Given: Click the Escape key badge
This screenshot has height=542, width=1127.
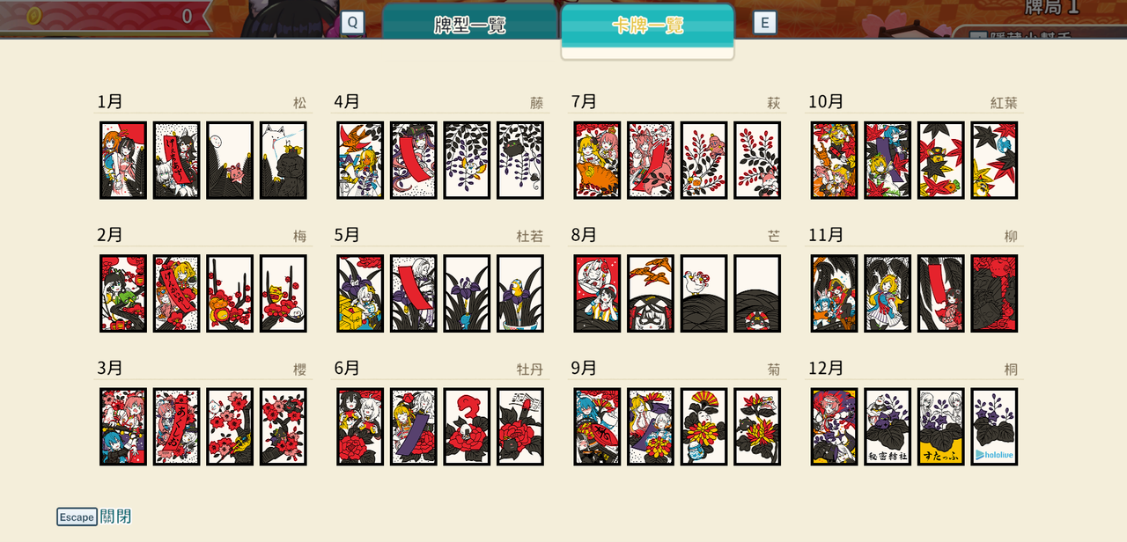Looking at the screenshot, I should [77, 517].
